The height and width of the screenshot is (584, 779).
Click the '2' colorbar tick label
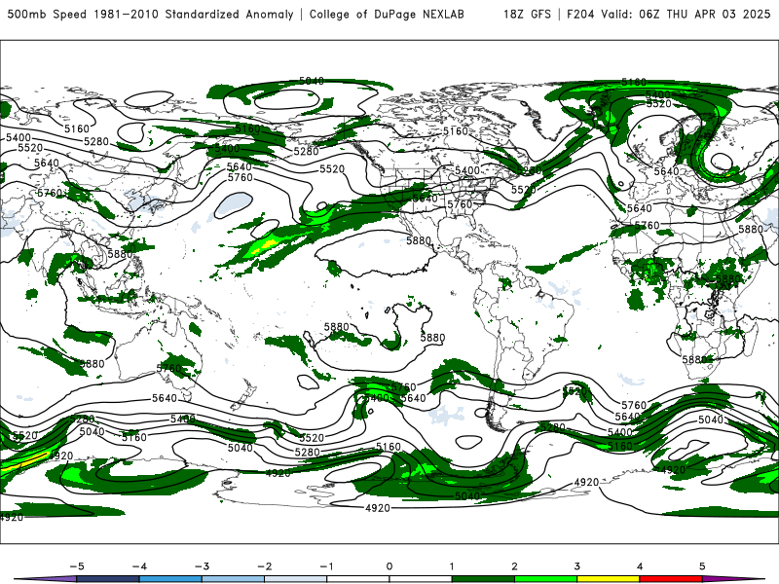(515, 566)
